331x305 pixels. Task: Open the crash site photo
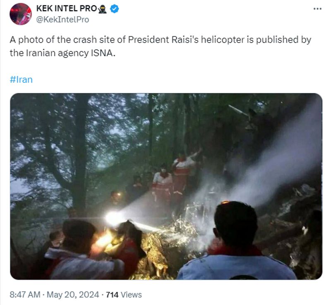coord(166,186)
